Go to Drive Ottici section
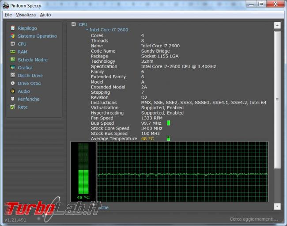The image size is (287, 226). pyautogui.click(x=30, y=84)
